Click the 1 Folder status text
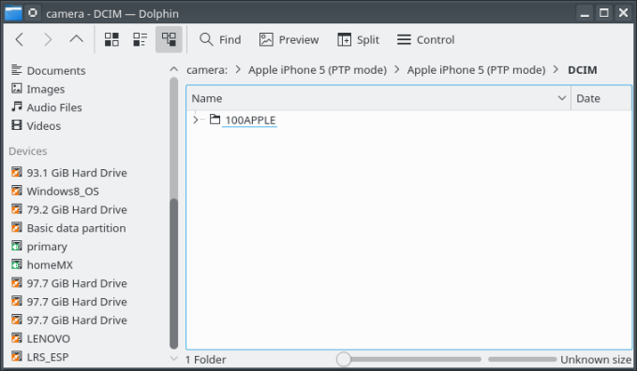Screen dimensions: 637x371 tap(205, 360)
